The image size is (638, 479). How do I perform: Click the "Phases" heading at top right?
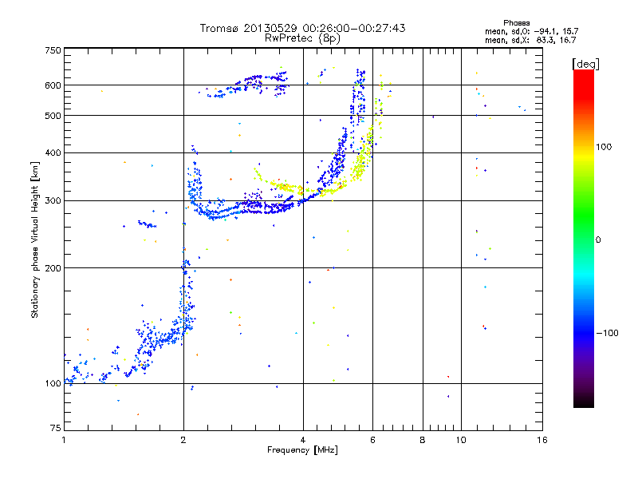[x=516, y=23]
